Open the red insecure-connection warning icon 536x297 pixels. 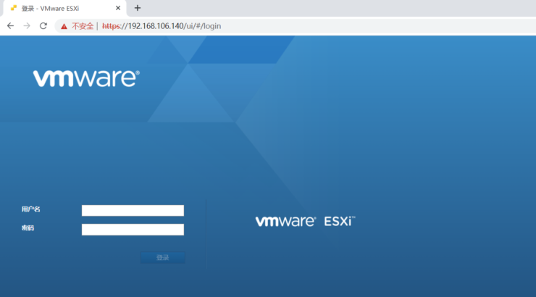click(64, 26)
